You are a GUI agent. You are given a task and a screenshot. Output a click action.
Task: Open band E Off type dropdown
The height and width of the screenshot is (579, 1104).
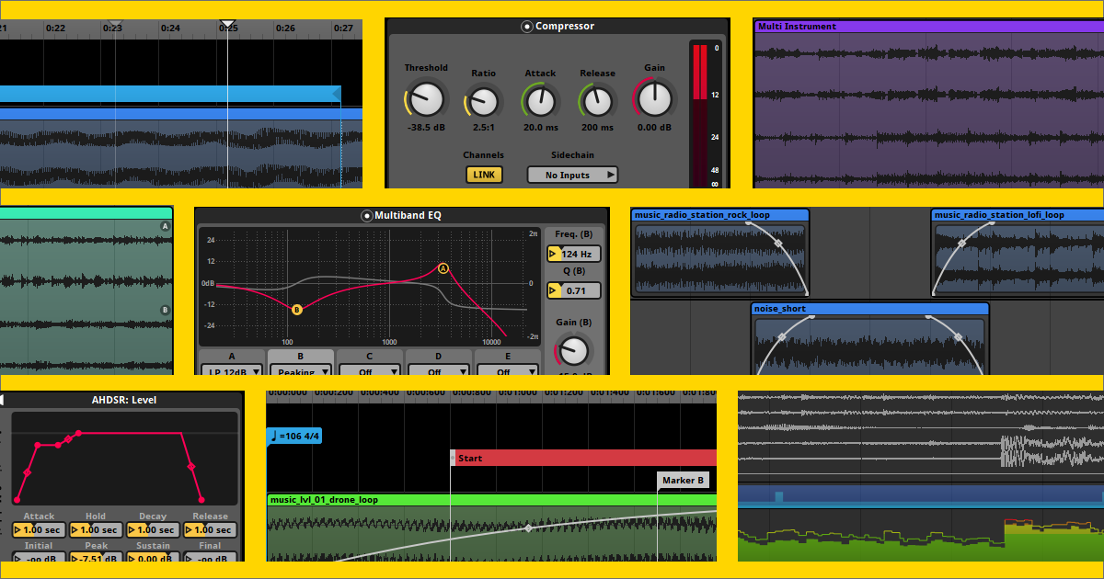click(507, 370)
